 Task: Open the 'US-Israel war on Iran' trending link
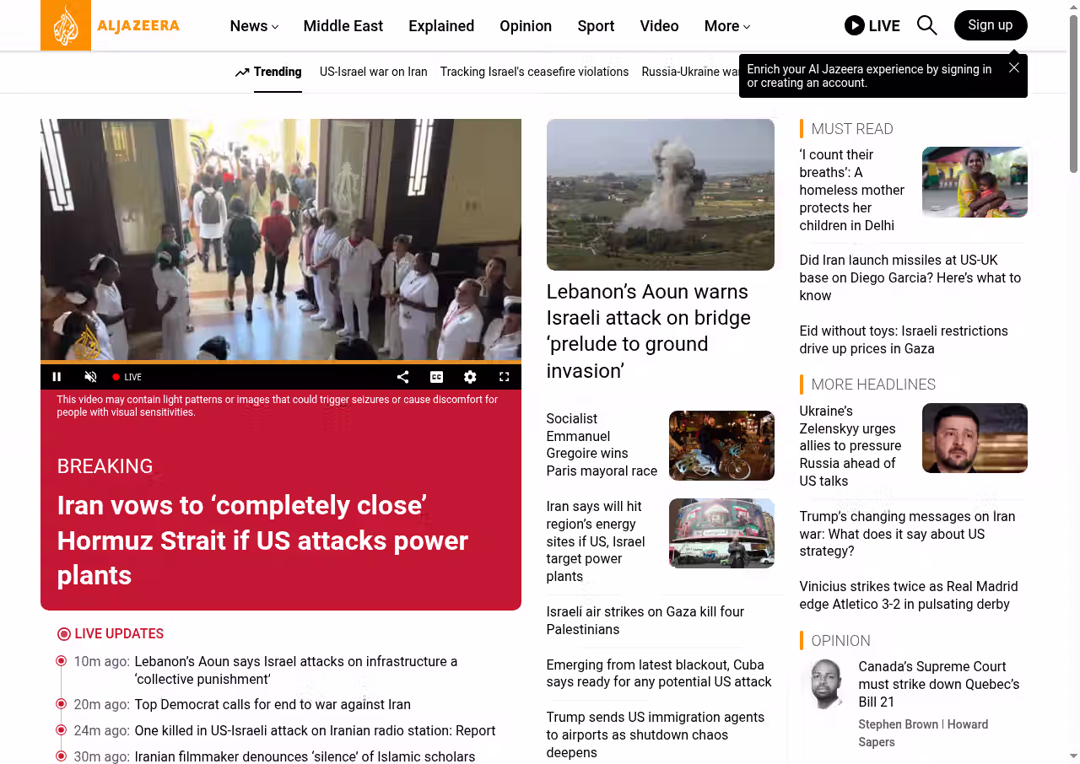373,72
